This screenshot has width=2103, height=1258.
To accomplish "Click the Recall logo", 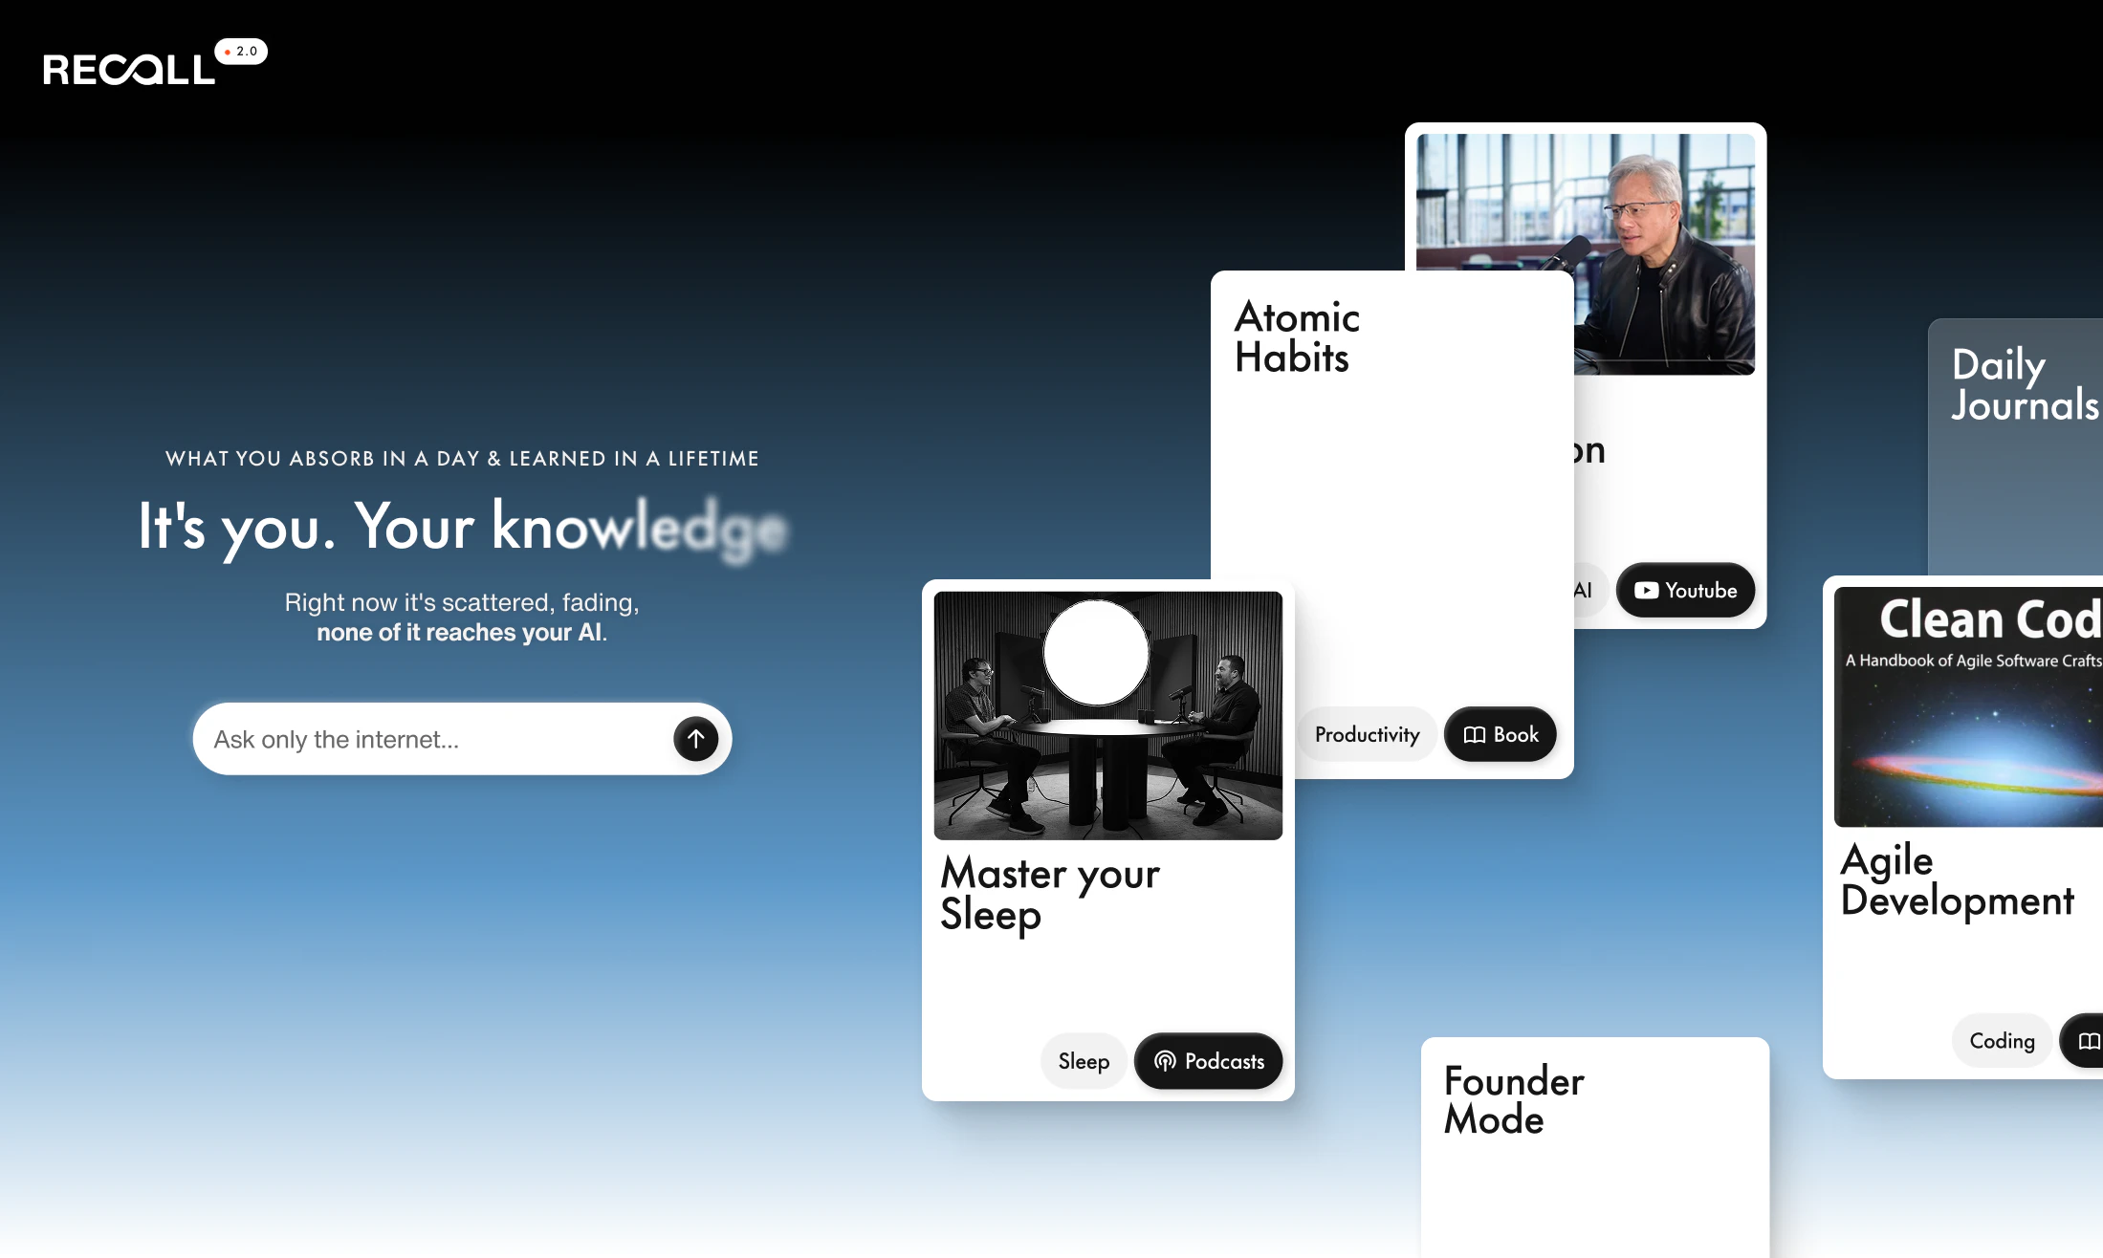I will tap(129, 70).
